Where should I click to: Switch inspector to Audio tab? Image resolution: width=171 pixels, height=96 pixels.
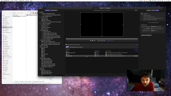[157, 10]
